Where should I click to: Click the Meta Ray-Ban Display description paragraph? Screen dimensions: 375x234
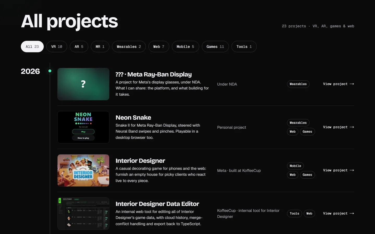162,88
